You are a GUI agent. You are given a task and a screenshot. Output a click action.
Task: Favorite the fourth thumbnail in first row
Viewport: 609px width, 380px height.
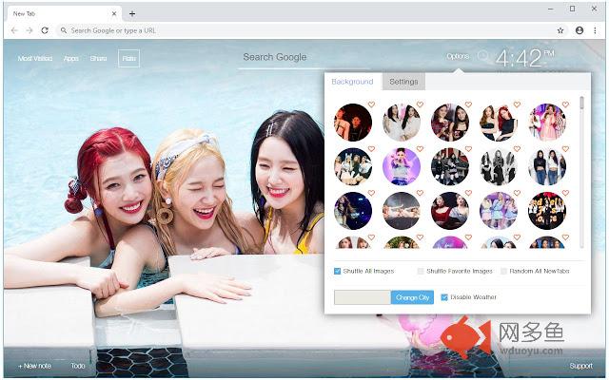coord(517,104)
